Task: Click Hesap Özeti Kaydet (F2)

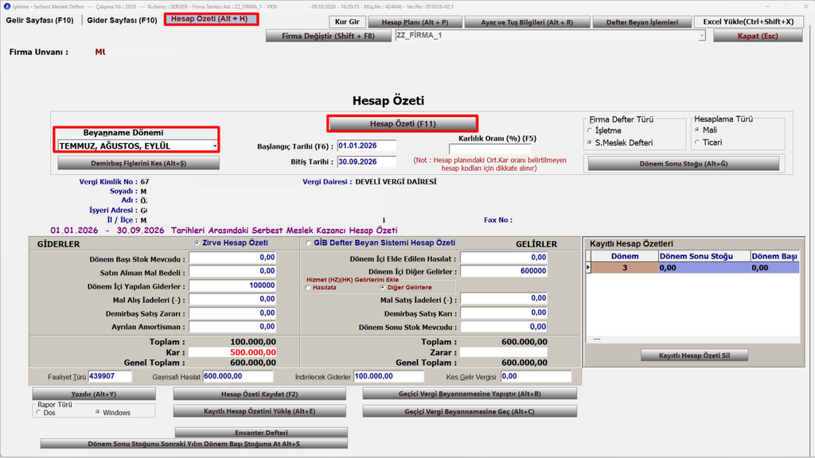Action: coord(259,394)
